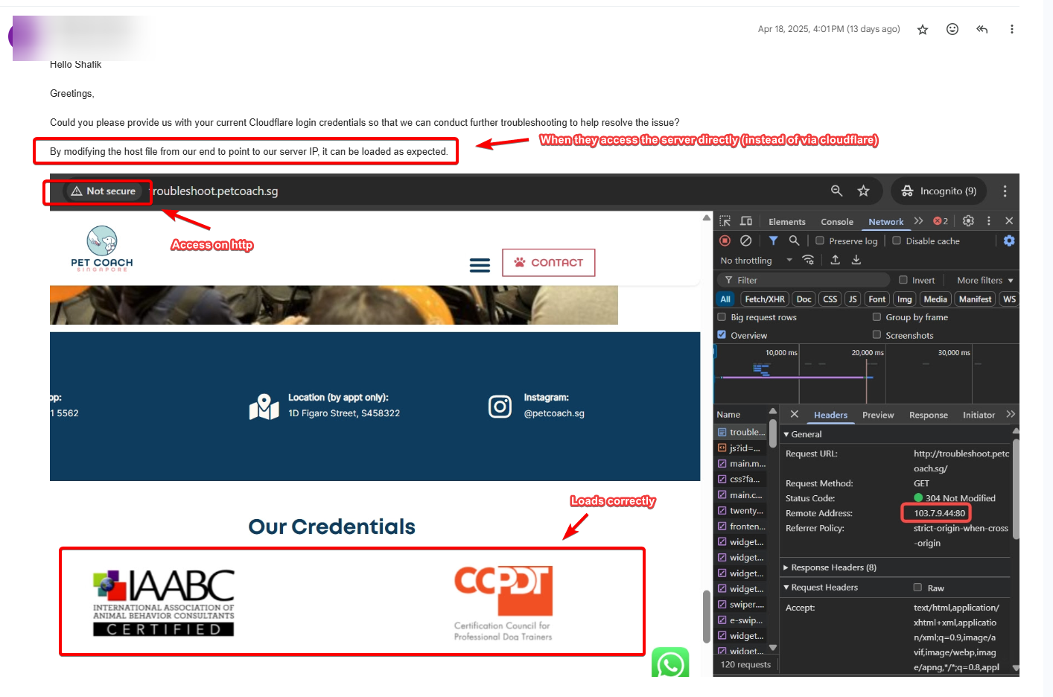
Task: Filter requests by Img
Action: [x=904, y=299]
